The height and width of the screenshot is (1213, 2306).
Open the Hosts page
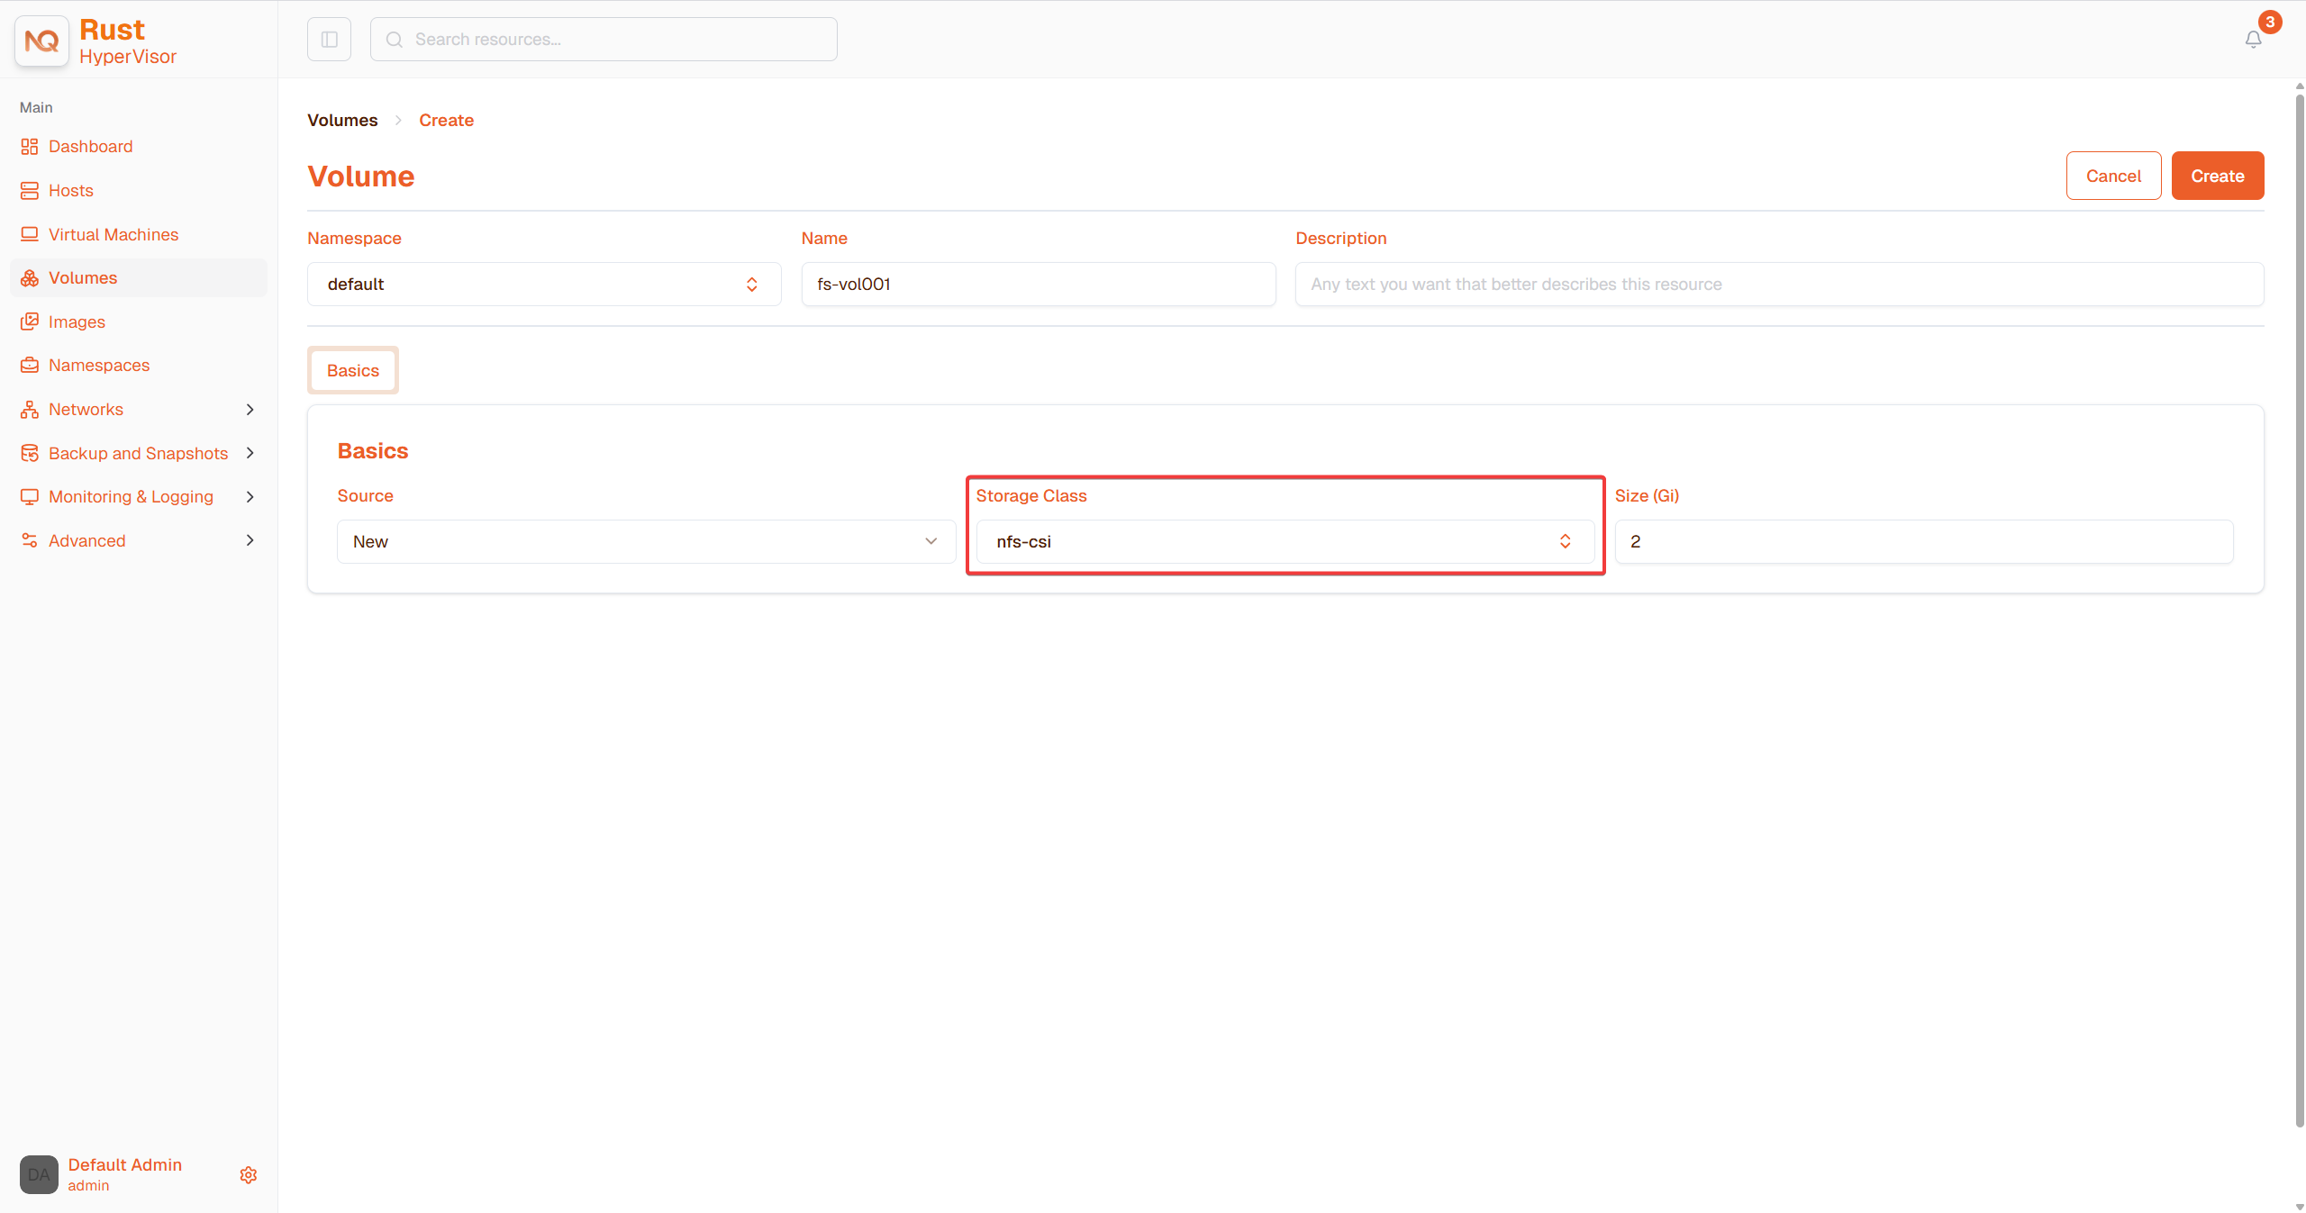[71, 191]
